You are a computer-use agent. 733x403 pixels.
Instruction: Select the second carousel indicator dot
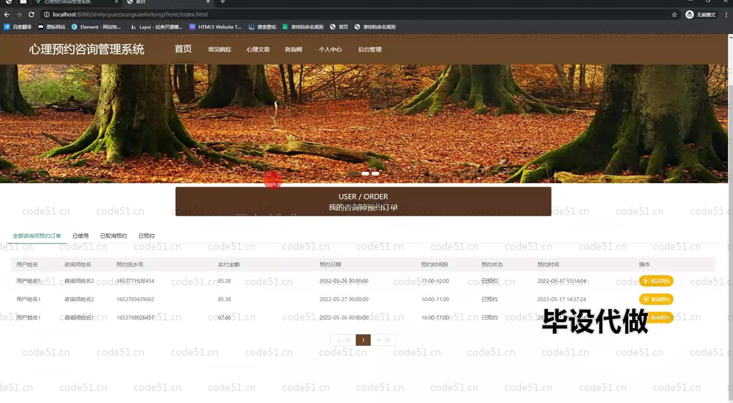[365, 174]
